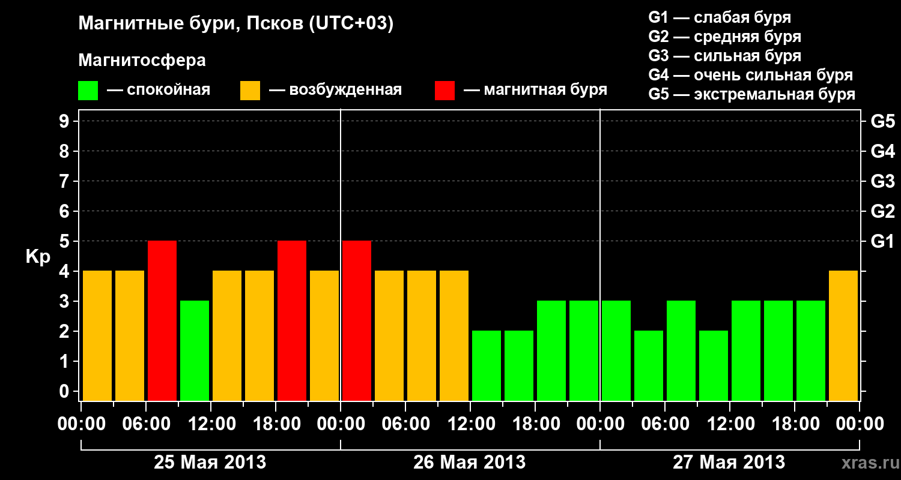This screenshot has height=480, width=901.
Task: Select the red bar at start of 26 May
Action: pos(357,320)
